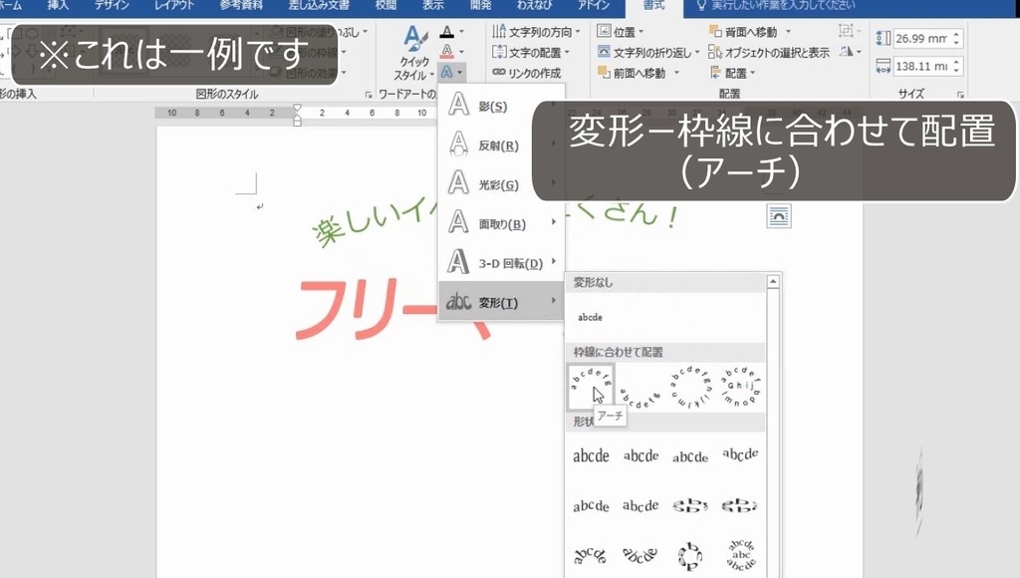Screen dimensions: 1020x578
Task: Switch to the 校閲 ribbon tab
Action: coord(385,5)
